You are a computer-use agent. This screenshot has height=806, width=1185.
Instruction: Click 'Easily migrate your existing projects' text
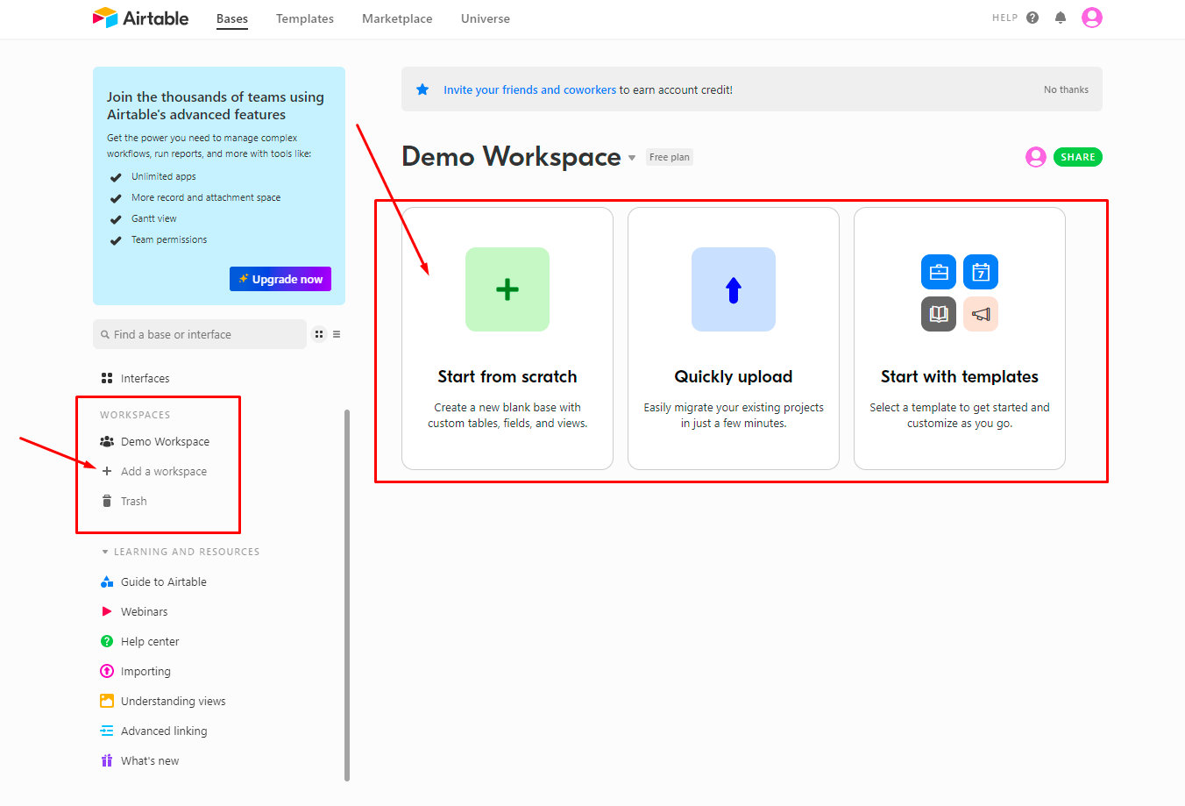tap(734, 415)
